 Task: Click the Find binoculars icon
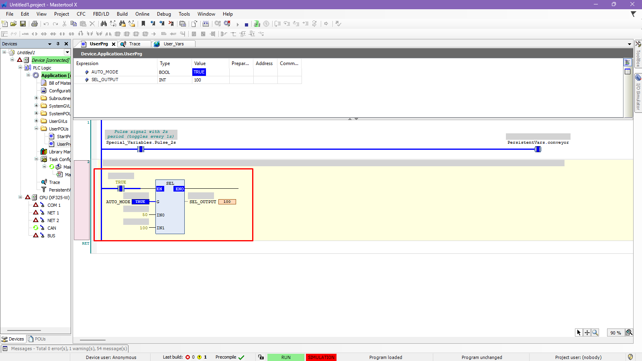(x=104, y=24)
